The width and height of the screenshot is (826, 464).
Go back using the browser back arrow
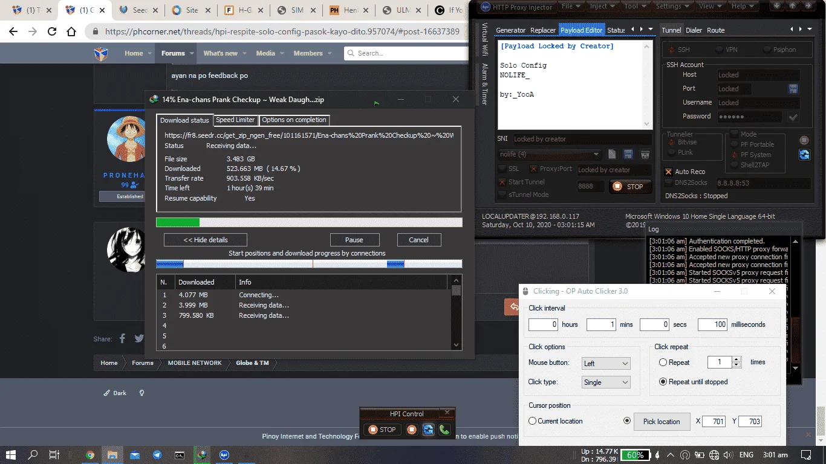point(13,31)
